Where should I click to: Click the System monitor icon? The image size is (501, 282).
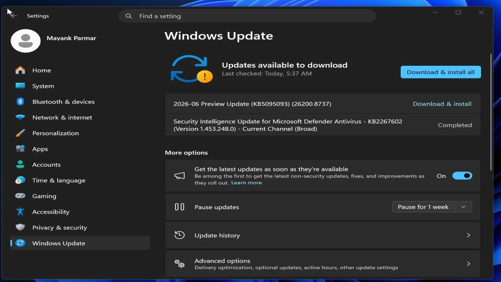point(20,86)
